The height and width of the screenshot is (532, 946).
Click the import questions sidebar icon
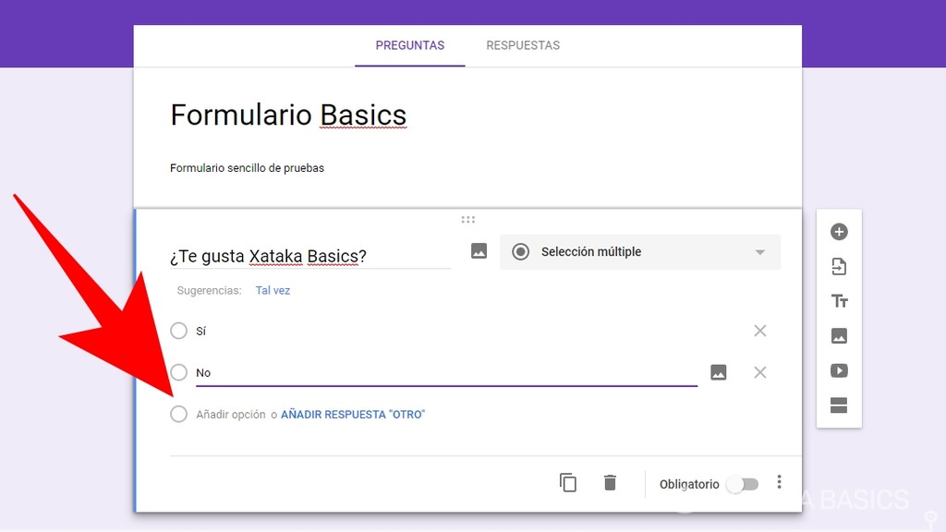839,266
